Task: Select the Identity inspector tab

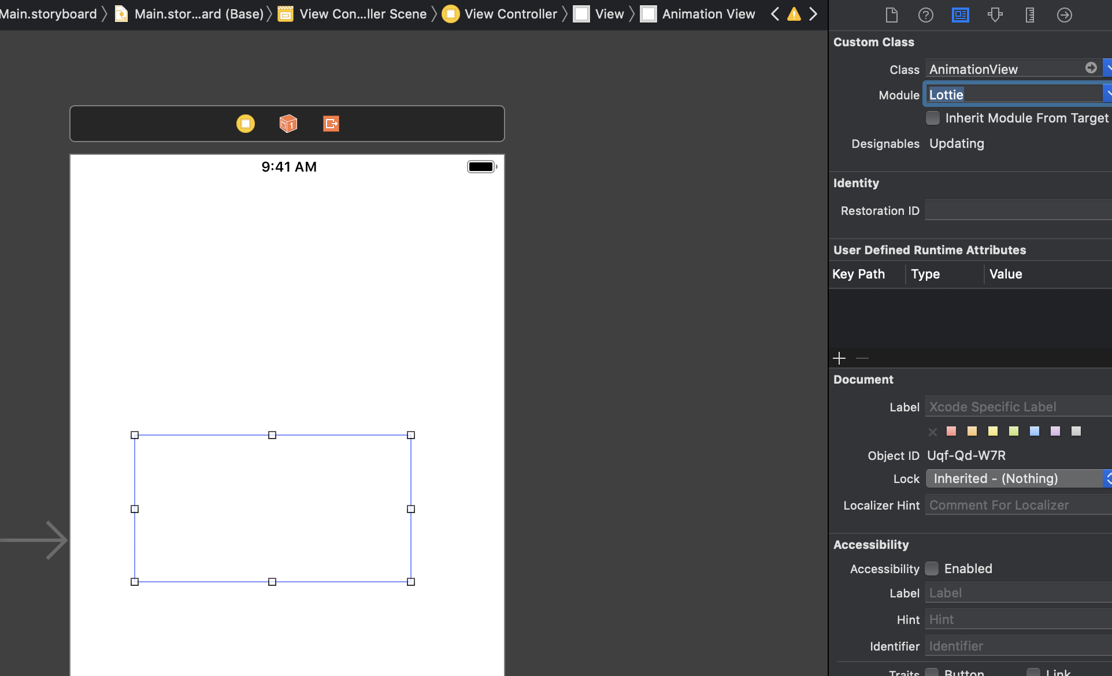Action: (961, 14)
